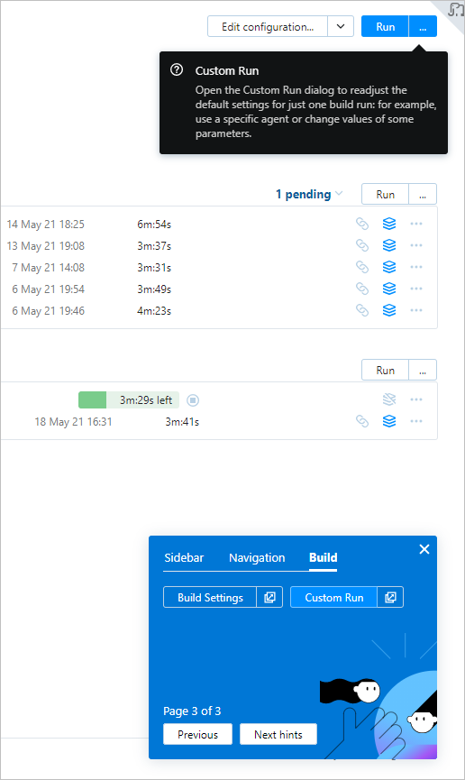465x780 pixels.
Task: Click the Next hints button
Action: point(278,734)
